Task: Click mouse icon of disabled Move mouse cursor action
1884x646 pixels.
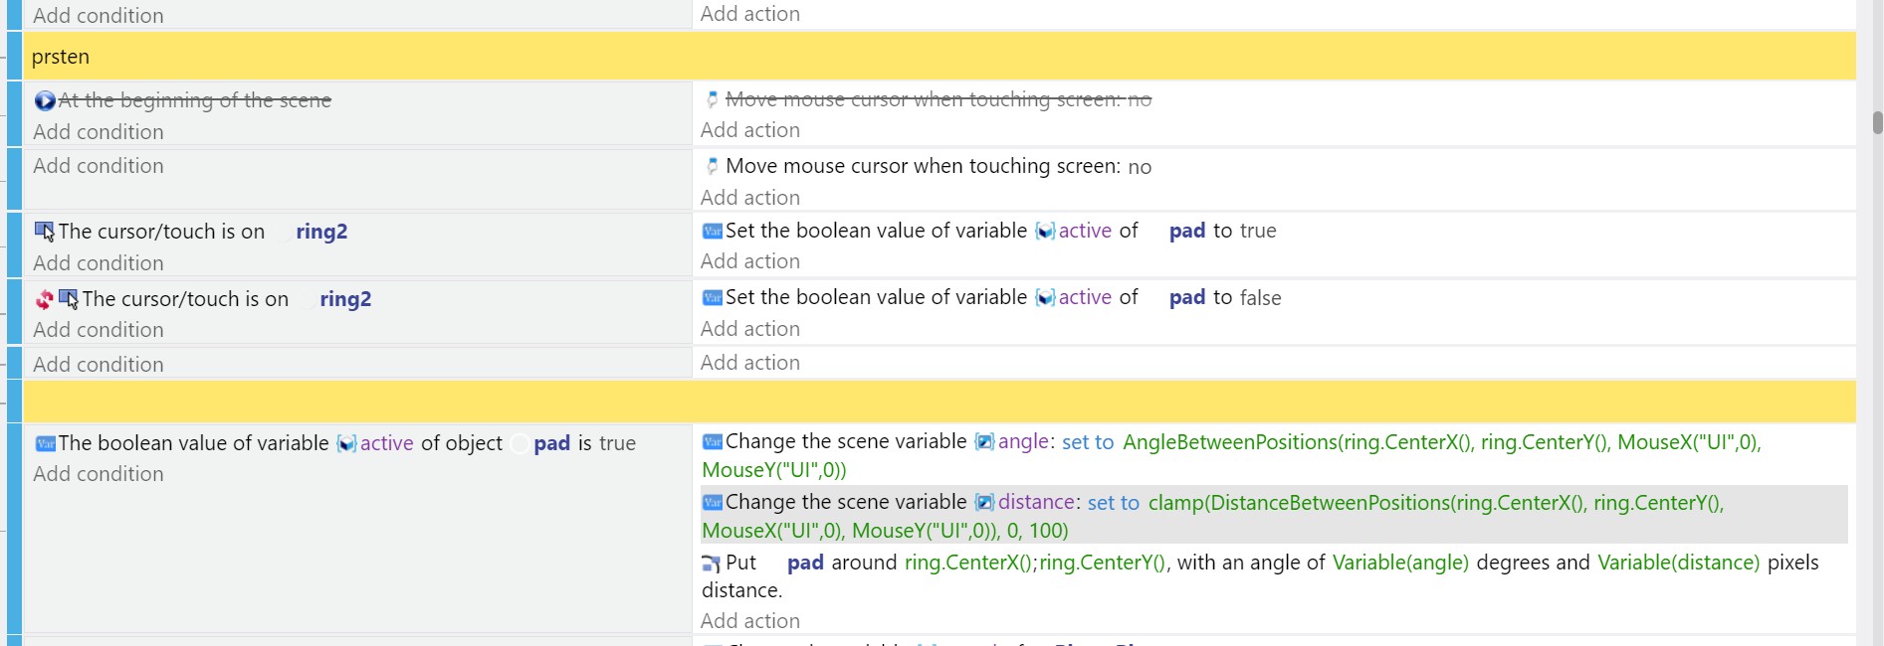Action: click(x=712, y=99)
